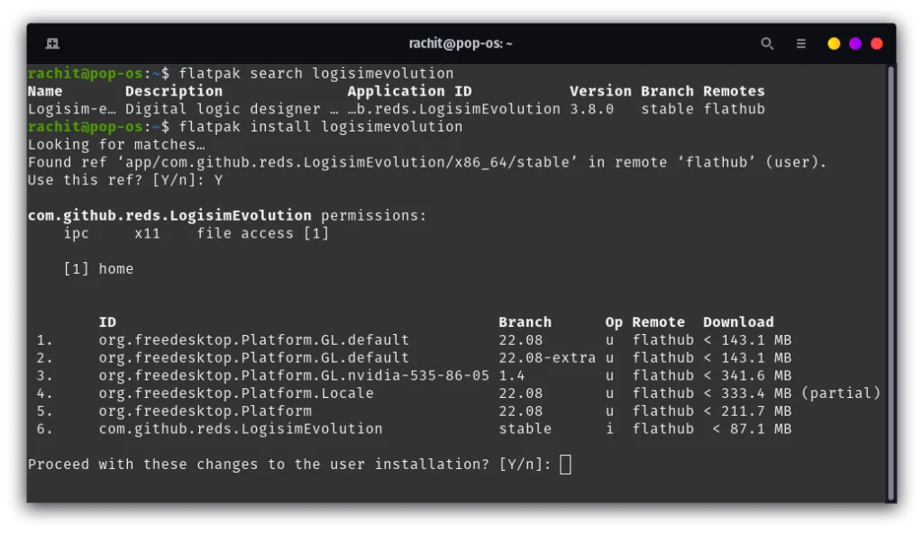The image size is (923, 533).
Task: Open the terminal search icon
Action: pos(766,43)
